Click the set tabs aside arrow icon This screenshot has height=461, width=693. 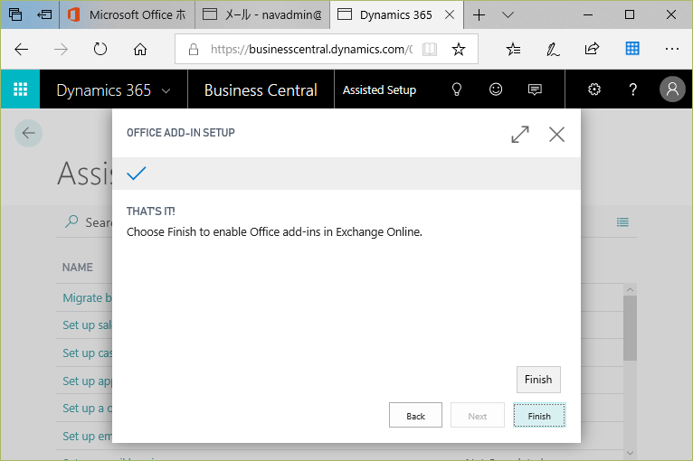click(x=44, y=14)
